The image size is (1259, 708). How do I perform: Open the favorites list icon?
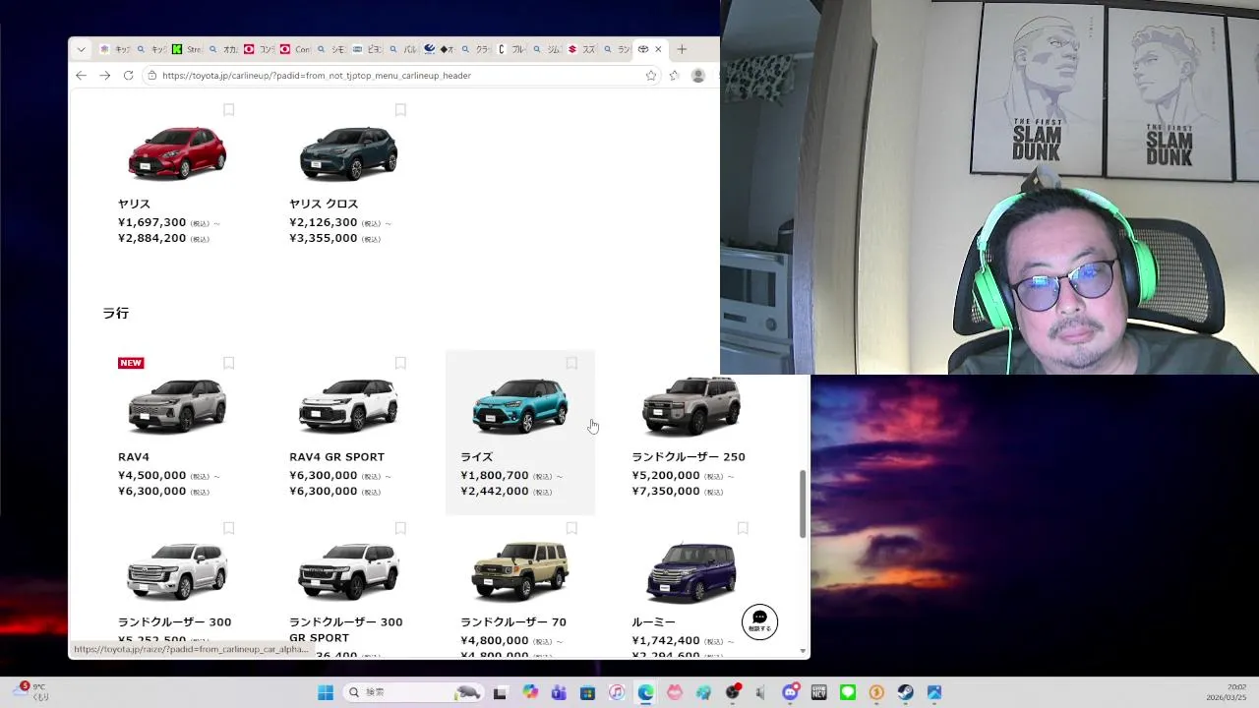coord(674,75)
